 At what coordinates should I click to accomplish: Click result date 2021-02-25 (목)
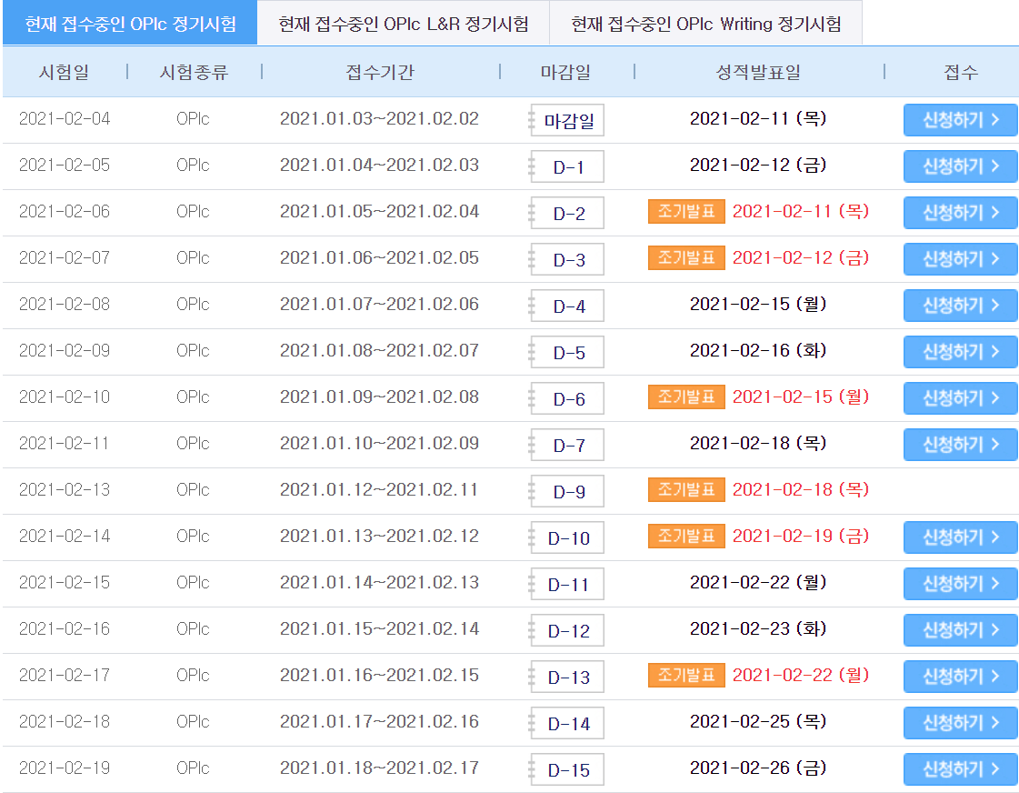click(758, 721)
